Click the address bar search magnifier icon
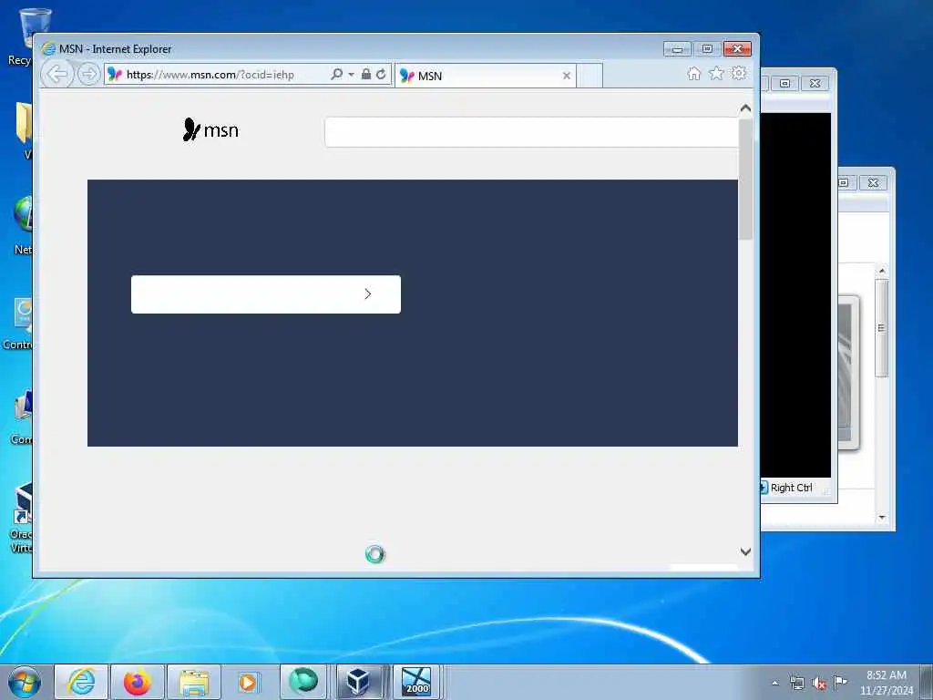 pos(336,75)
